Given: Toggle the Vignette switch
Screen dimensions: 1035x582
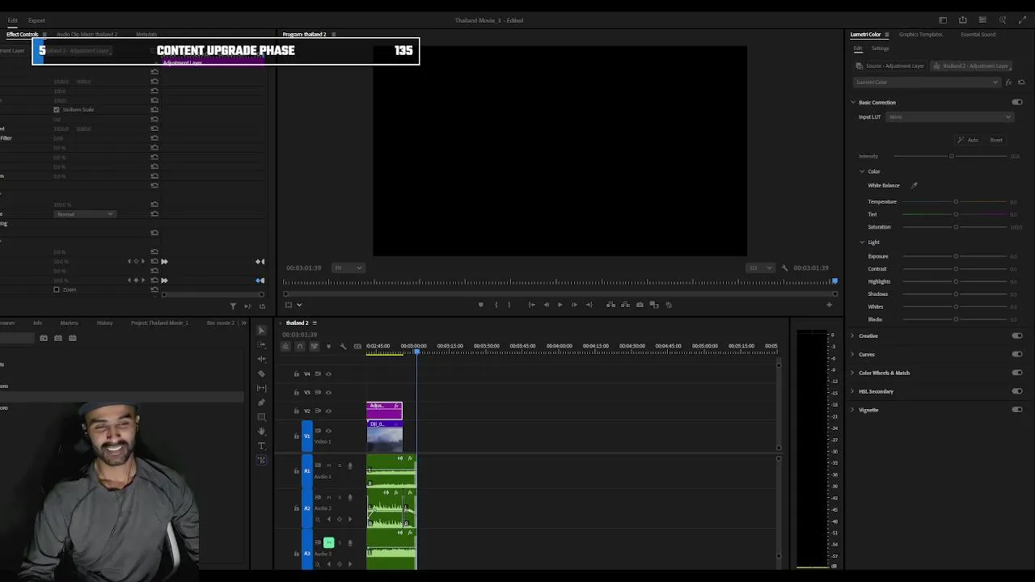Looking at the screenshot, I should point(1017,410).
